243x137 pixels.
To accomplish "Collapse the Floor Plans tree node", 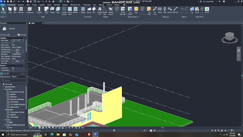I will pos(3,89).
